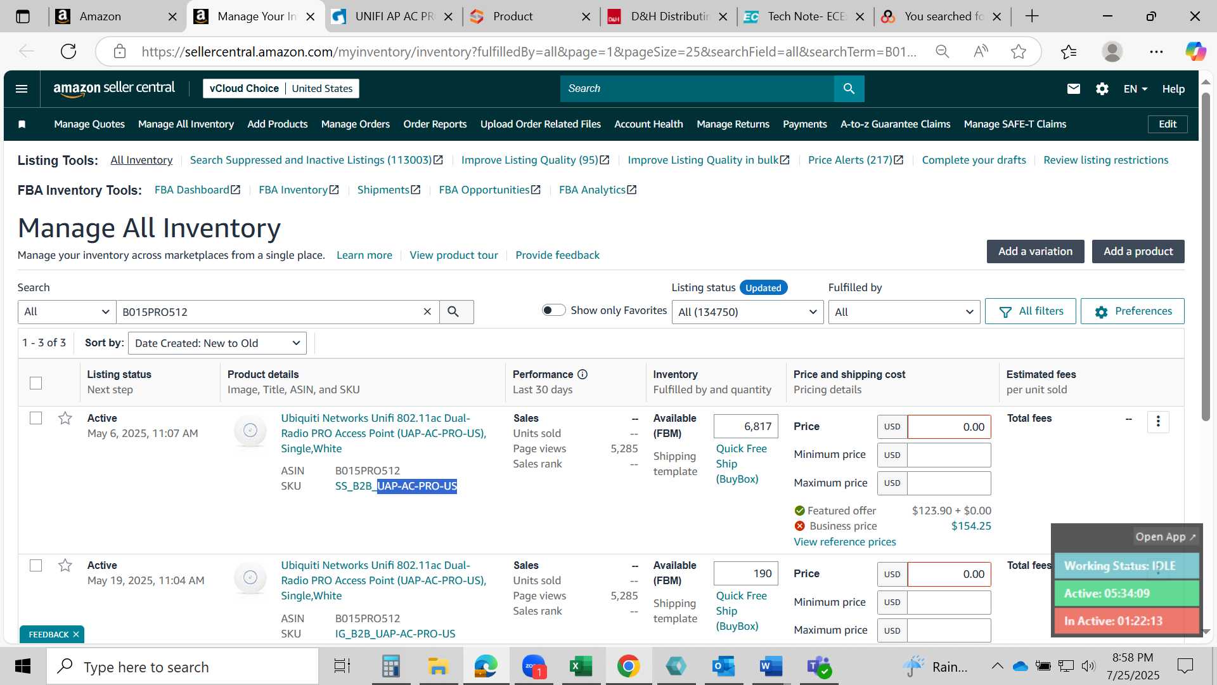Click the bookmark flag icon in nav bar
Viewport: 1217px width, 685px height.
click(22, 124)
